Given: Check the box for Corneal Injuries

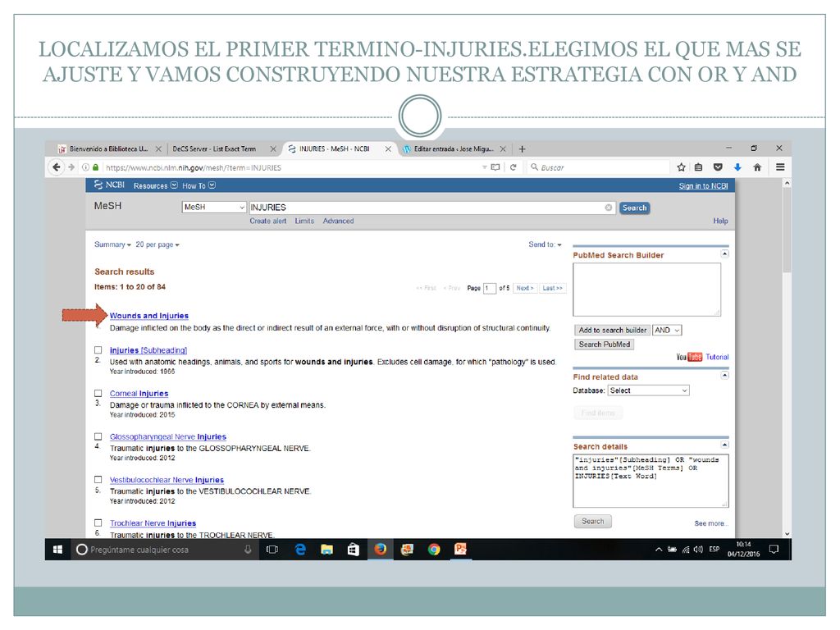Looking at the screenshot, I should pyautogui.click(x=98, y=393).
